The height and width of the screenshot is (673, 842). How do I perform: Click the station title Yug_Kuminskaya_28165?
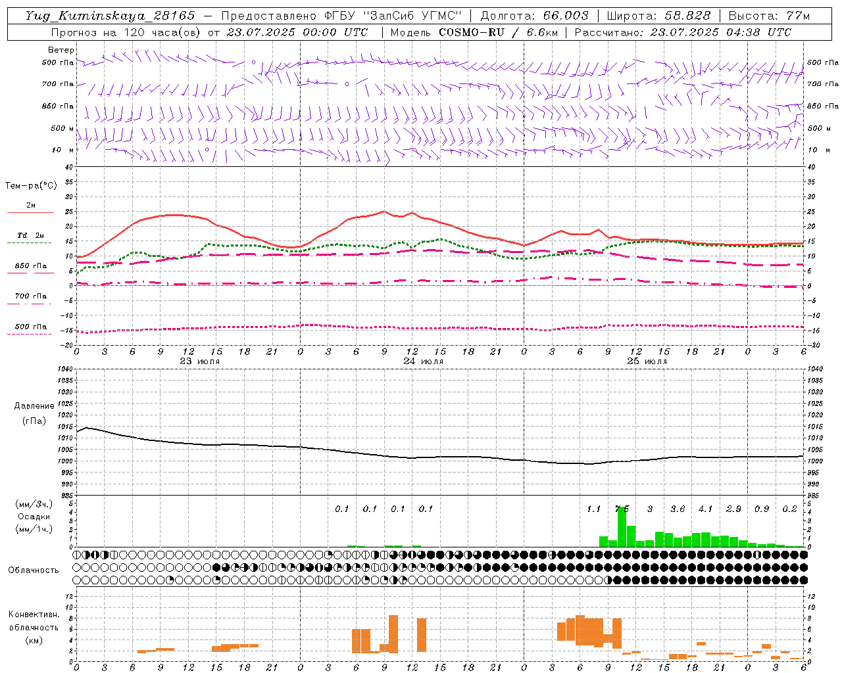[111, 16]
